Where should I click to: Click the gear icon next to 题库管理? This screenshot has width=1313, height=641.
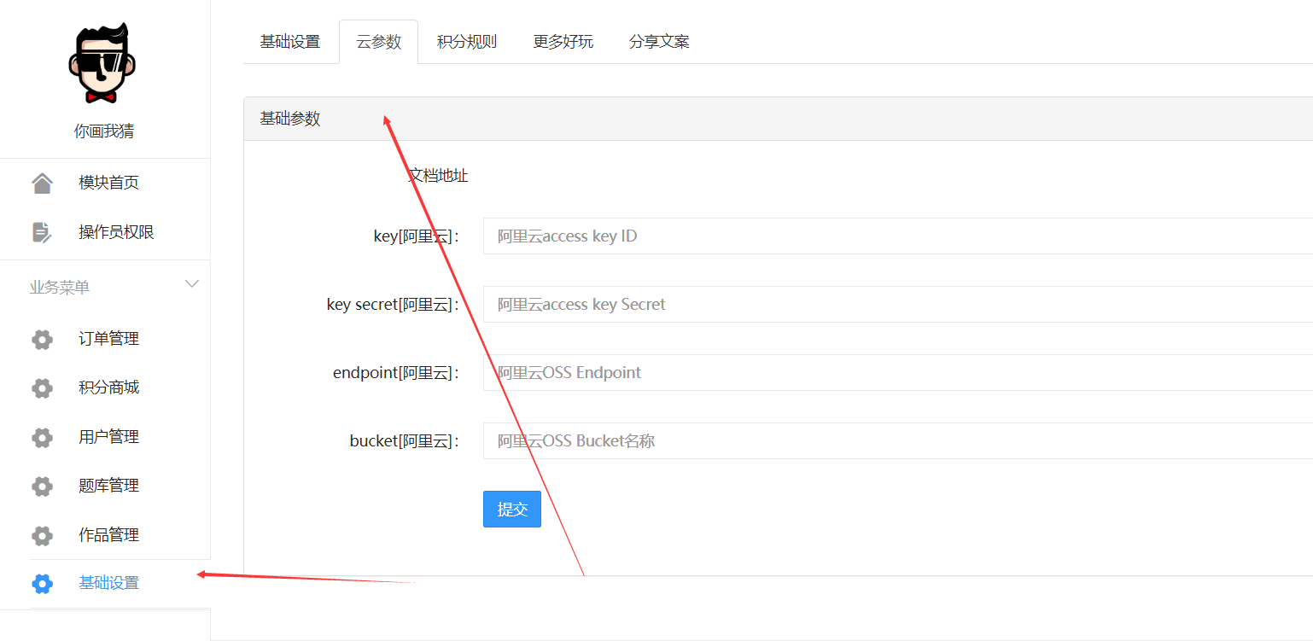point(42,487)
